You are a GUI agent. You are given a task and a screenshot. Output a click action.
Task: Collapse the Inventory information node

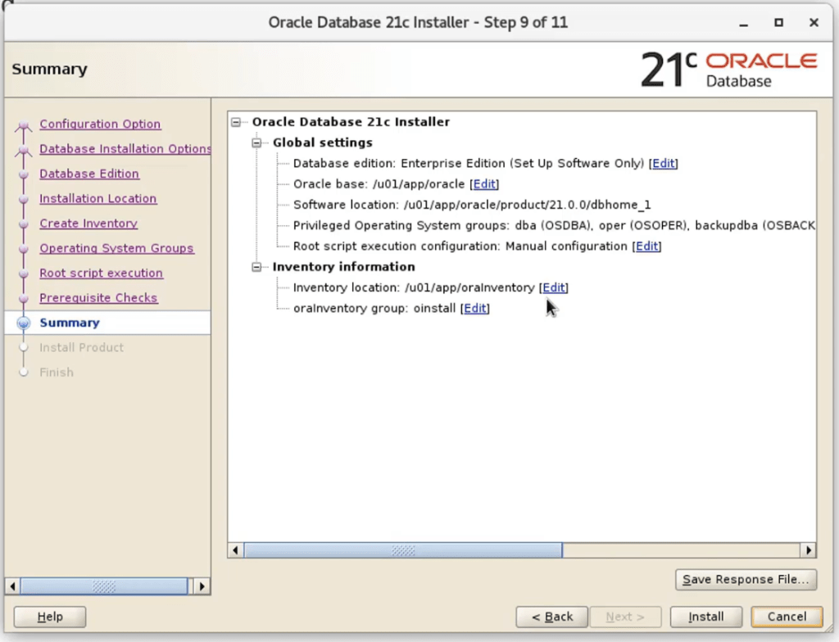point(256,267)
